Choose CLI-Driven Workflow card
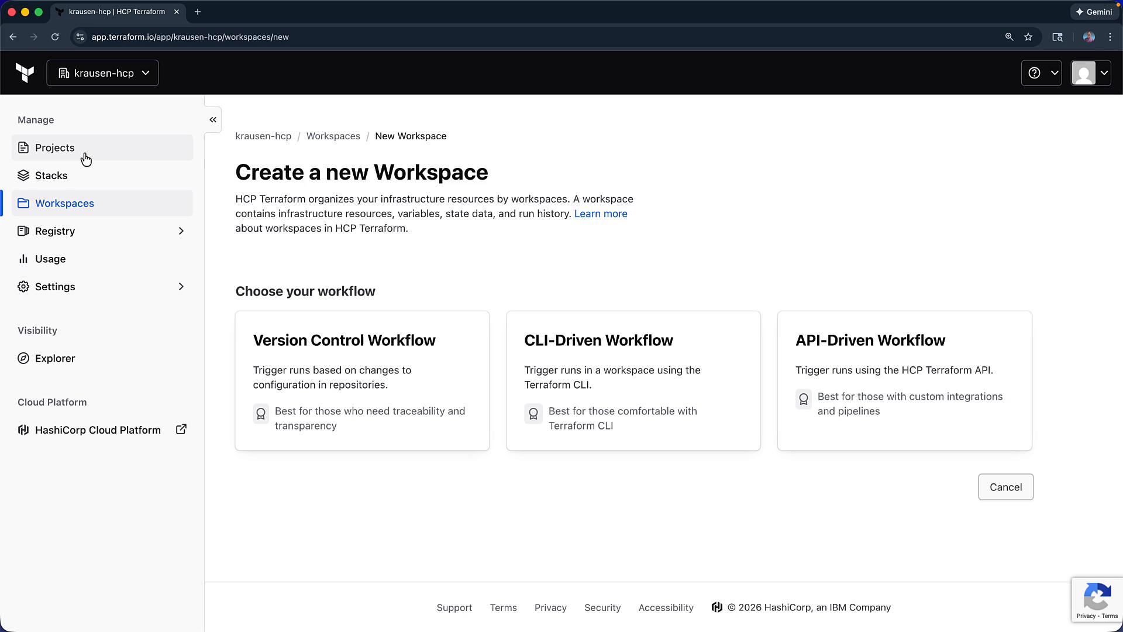1123x632 pixels. tap(633, 380)
